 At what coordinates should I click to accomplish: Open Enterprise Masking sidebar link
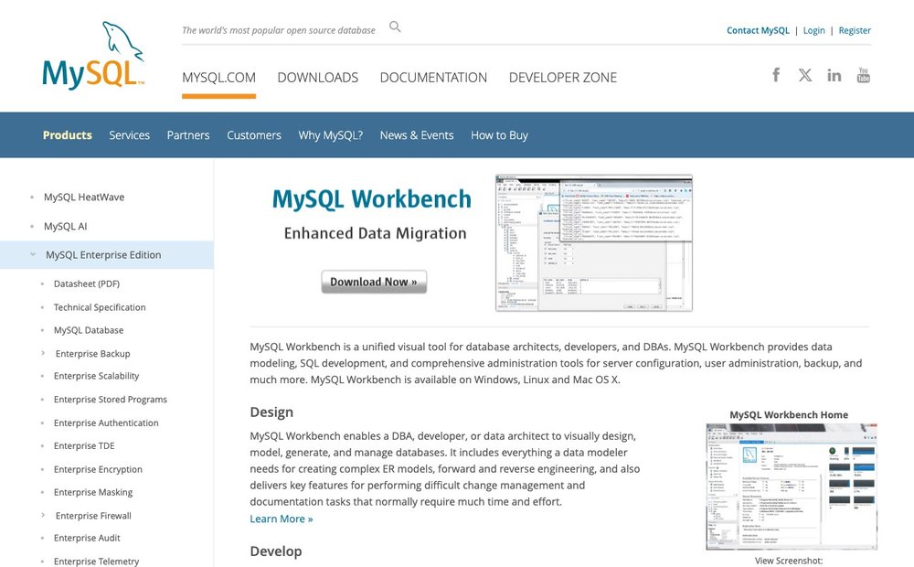[93, 492]
